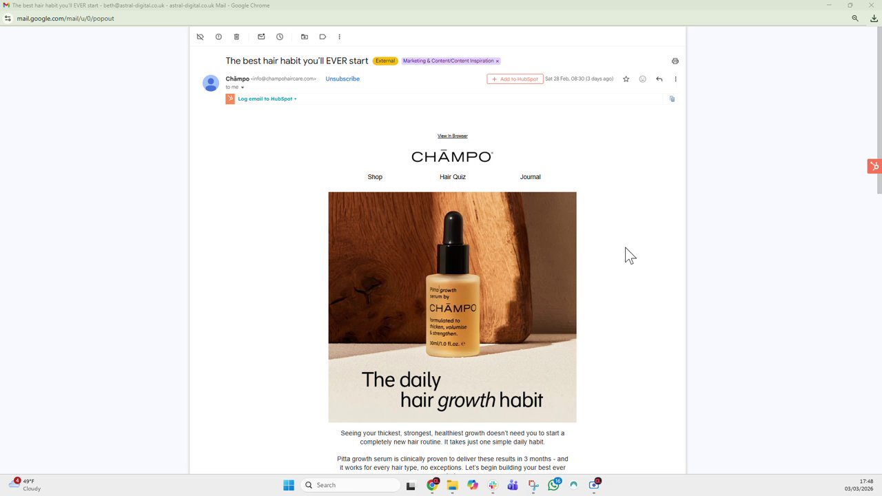882x496 pixels.
Task: Click the Chrome download icon
Action: [x=874, y=19]
